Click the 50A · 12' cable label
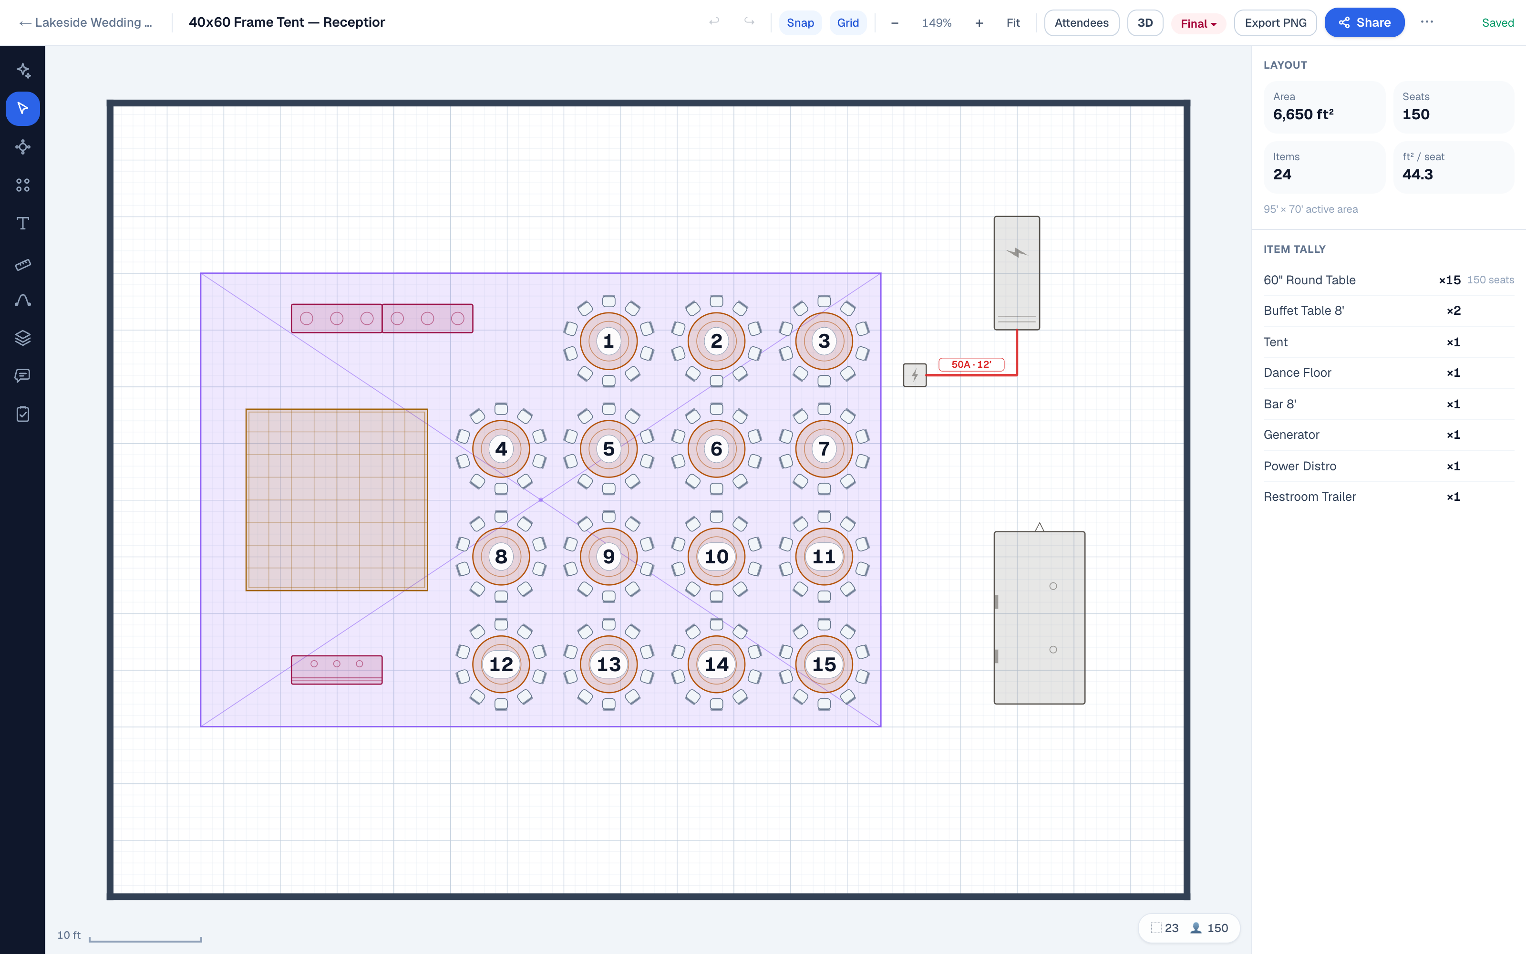The height and width of the screenshot is (954, 1526). (971, 364)
